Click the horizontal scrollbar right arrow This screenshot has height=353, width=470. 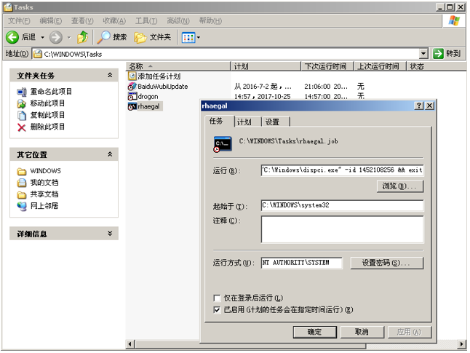[x=462, y=344]
